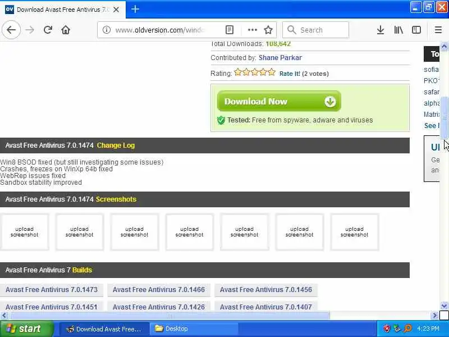The width and height of the screenshot is (449, 337).
Task: Click the horizontal scrollbar thumb
Action: 169,316
